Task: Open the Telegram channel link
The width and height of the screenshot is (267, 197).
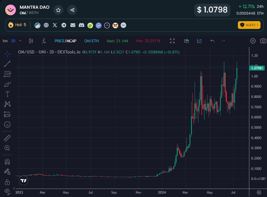Action: click(64, 25)
